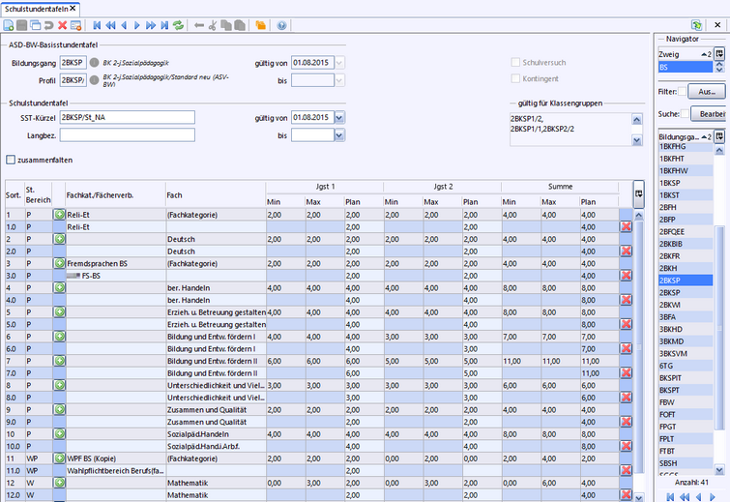Open the Zweig column options dropdown

tap(718, 55)
